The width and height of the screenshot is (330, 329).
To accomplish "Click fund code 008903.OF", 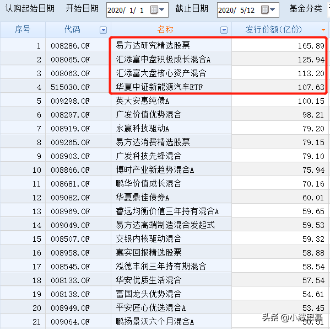I will pos(71,156).
